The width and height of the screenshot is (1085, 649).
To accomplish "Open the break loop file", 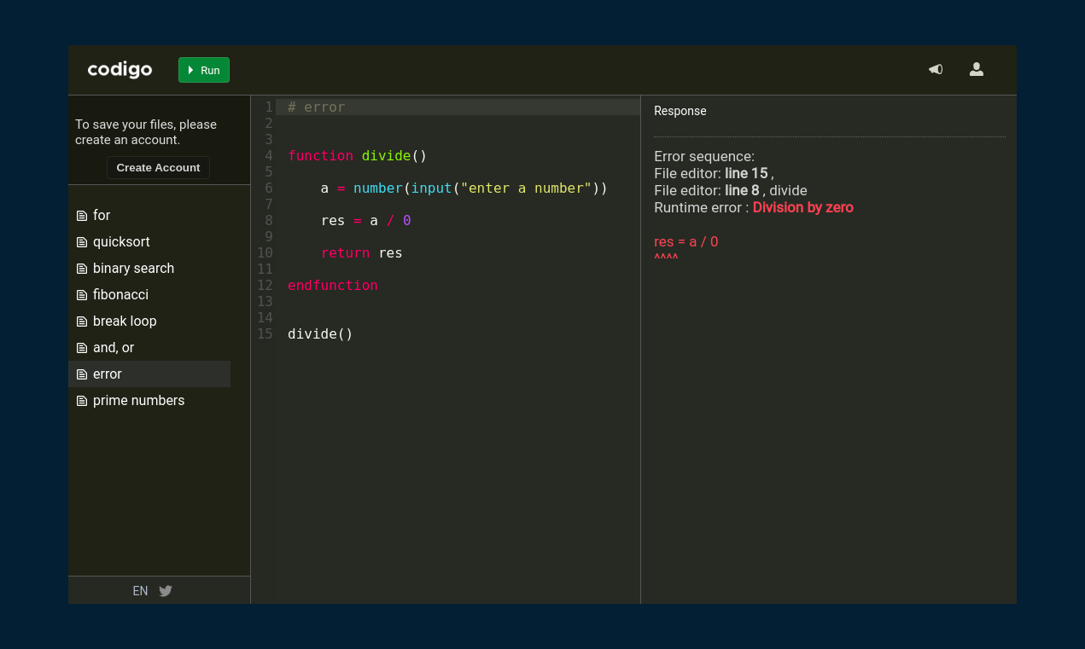I will click(149, 321).
